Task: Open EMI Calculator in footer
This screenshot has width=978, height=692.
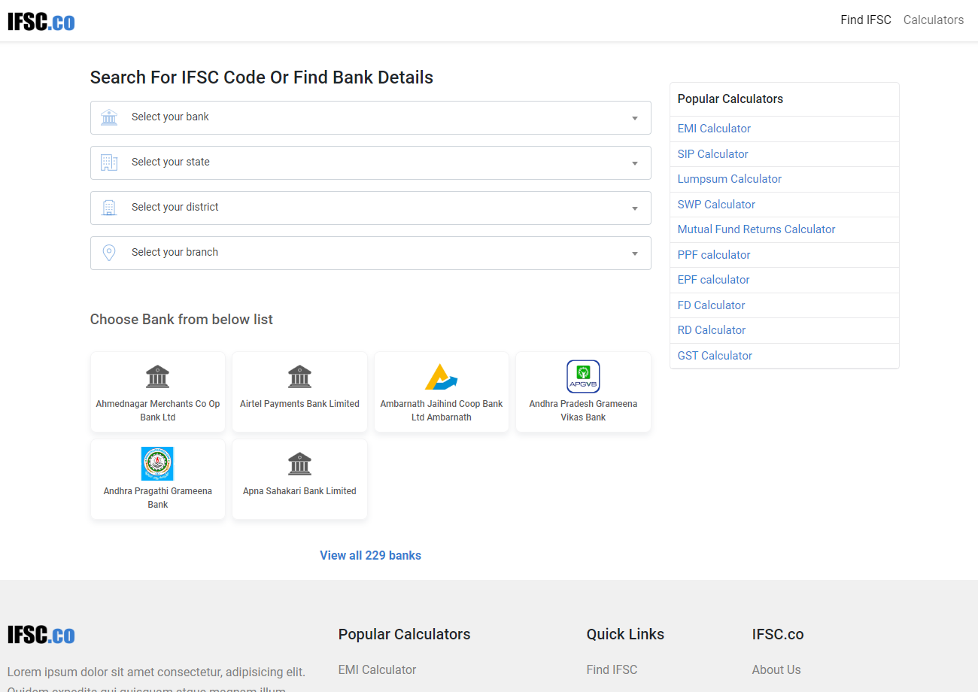Action: click(x=378, y=670)
